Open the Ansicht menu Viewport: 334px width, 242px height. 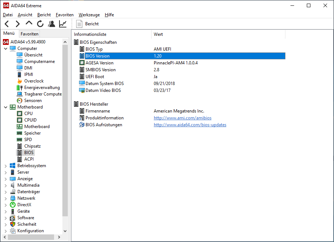point(25,15)
